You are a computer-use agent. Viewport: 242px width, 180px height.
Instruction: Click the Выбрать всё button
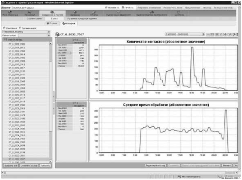click(11, 165)
